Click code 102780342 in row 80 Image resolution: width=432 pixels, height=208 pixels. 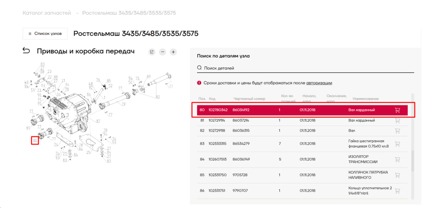(218, 110)
